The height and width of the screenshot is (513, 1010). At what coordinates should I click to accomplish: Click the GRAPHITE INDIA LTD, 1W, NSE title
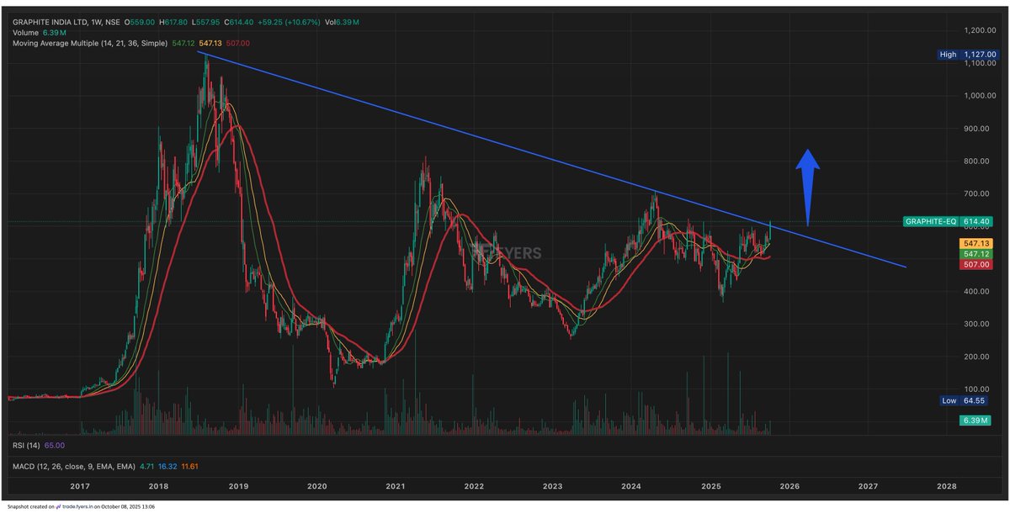[66, 22]
